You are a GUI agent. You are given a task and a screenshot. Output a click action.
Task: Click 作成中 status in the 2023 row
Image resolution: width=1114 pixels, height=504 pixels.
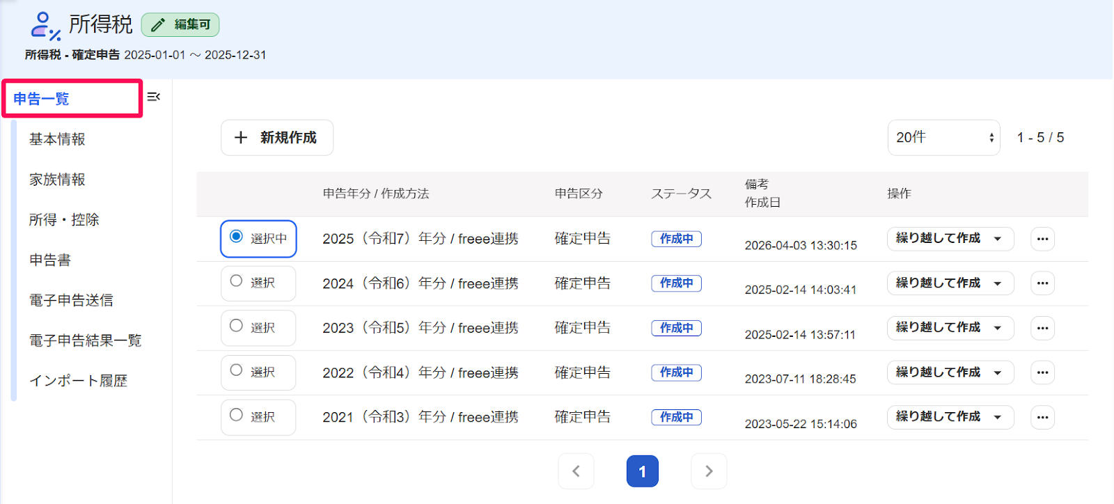pos(676,328)
